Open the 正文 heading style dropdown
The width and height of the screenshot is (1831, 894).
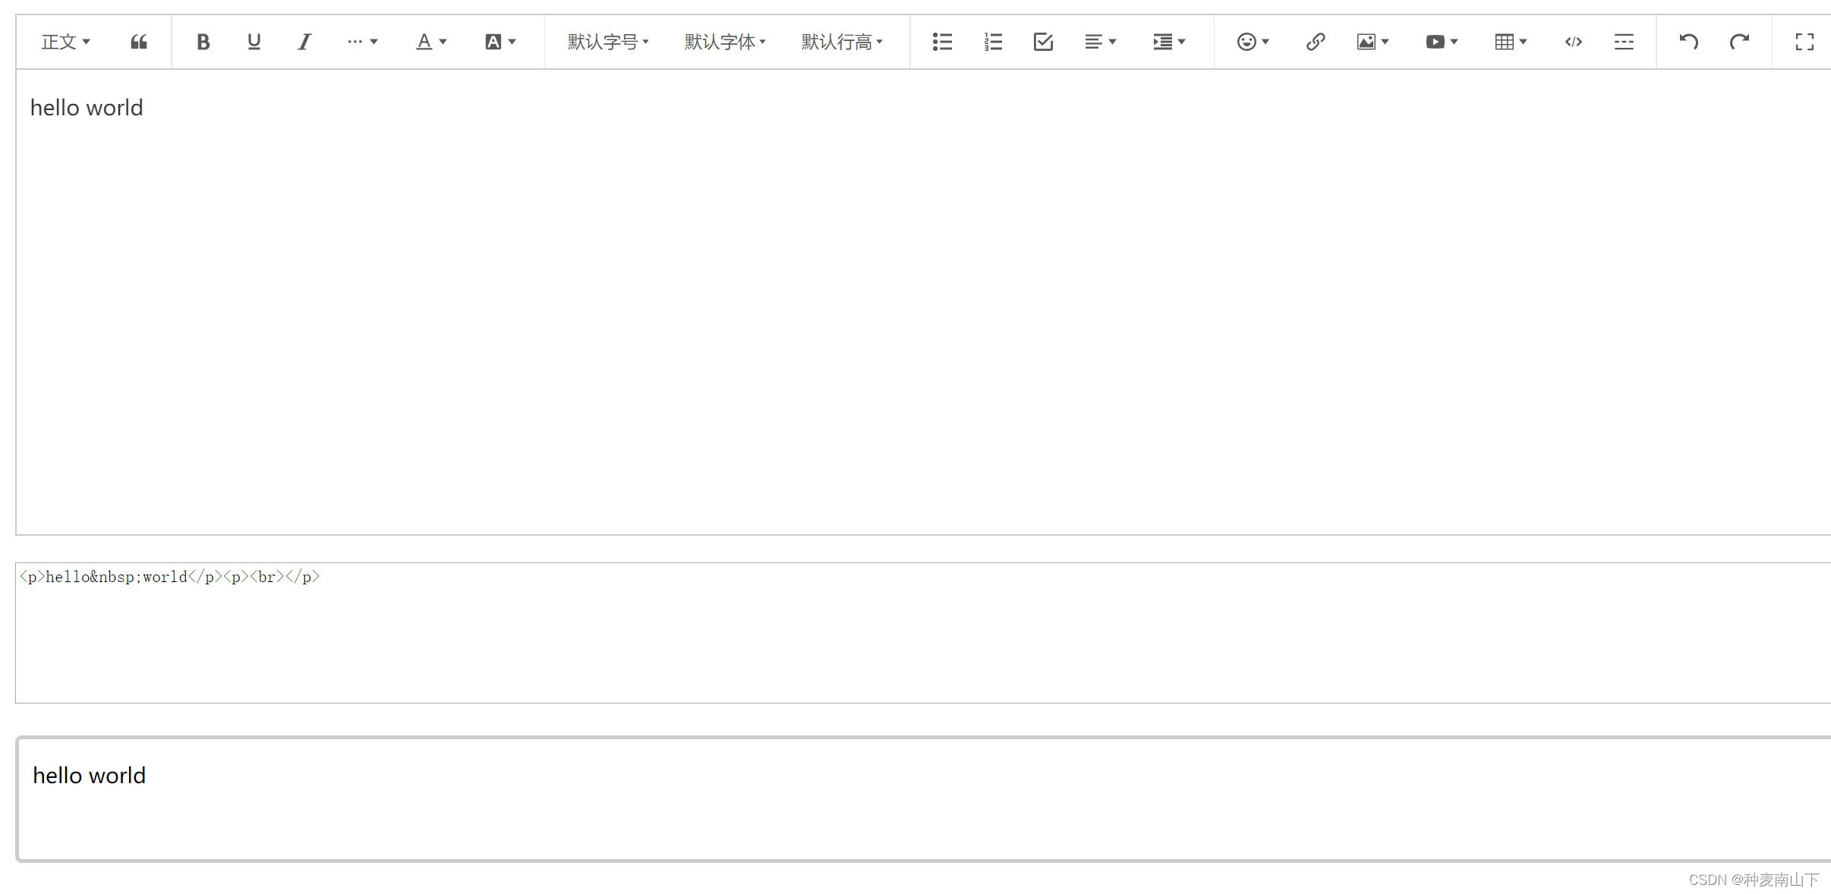click(65, 42)
